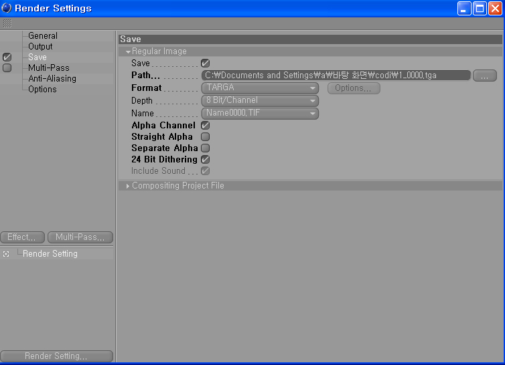Click the Path text field
The width and height of the screenshot is (505, 365).
pyautogui.click(x=336, y=76)
